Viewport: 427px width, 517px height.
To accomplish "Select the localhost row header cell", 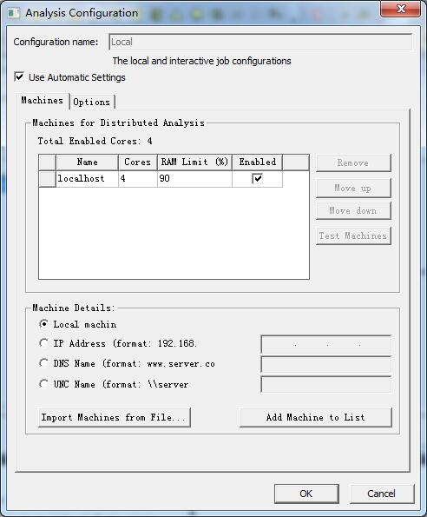I will click(x=47, y=179).
